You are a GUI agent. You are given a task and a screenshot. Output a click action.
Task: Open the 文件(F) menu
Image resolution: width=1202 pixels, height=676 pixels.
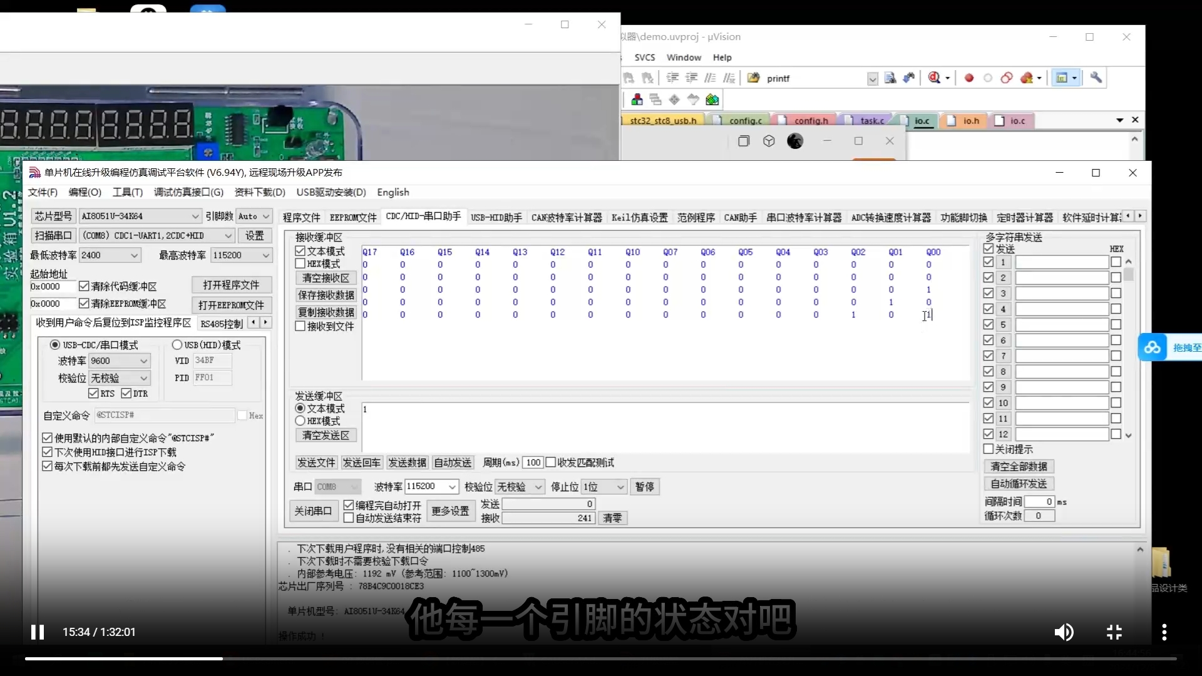point(43,192)
